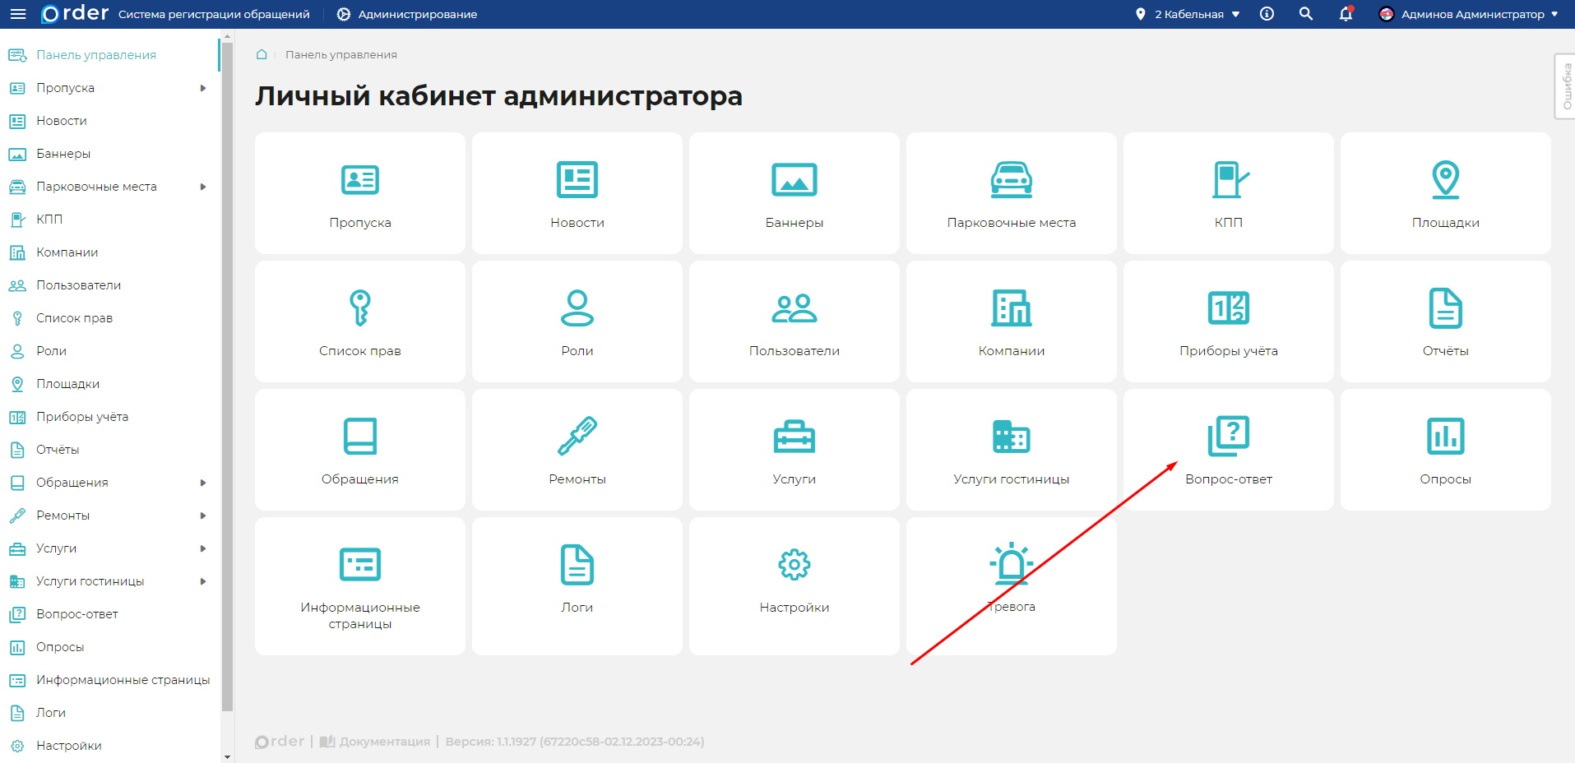The image size is (1575, 763).
Task: Open the Вопрос-ответ tile
Action: tap(1228, 451)
